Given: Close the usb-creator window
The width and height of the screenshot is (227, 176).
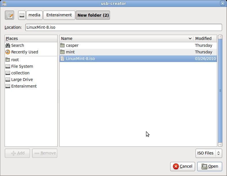Looking at the screenshot, I should tap(223, 3).
